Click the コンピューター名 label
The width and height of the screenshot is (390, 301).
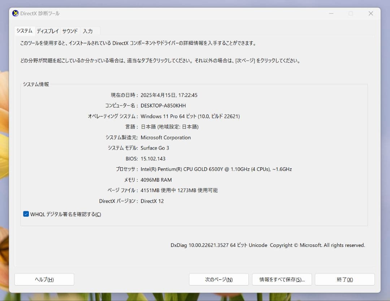click(x=122, y=106)
